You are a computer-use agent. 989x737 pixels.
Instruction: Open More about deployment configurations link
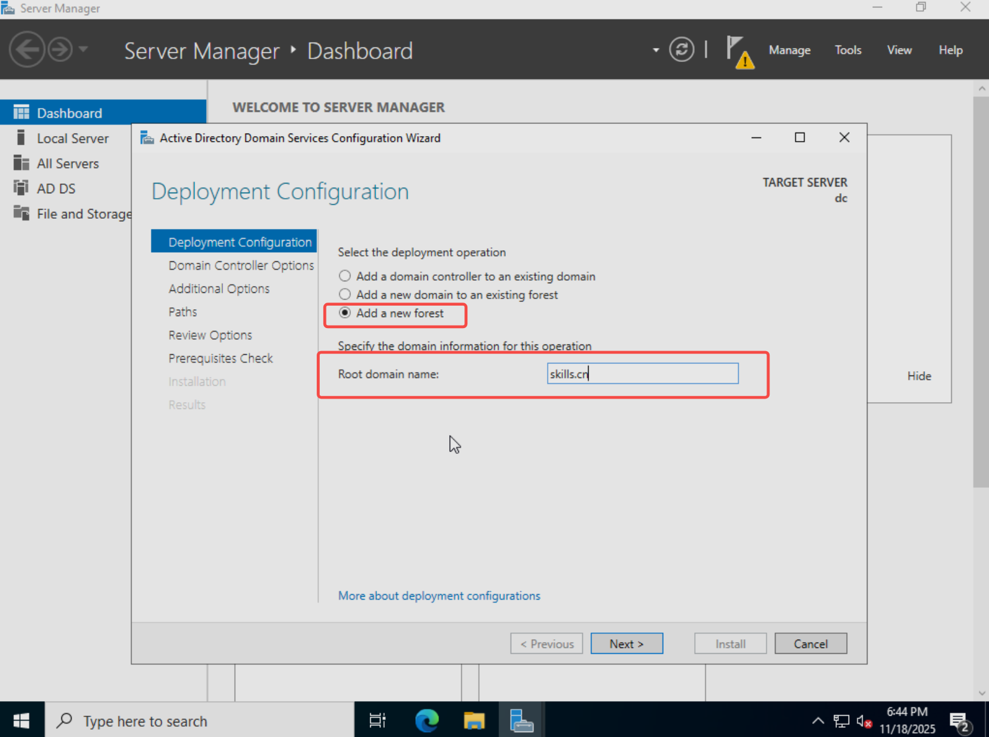coord(439,595)
